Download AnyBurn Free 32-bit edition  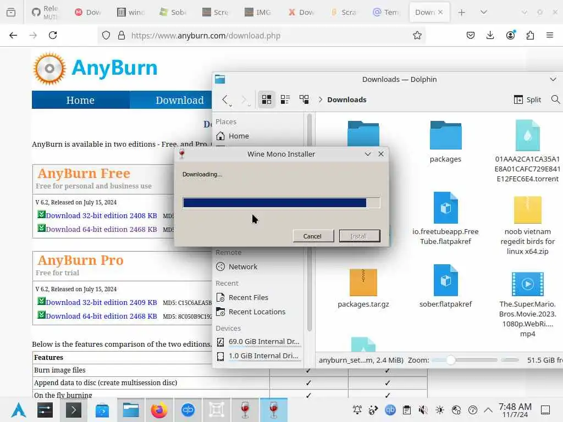[101, 215]
